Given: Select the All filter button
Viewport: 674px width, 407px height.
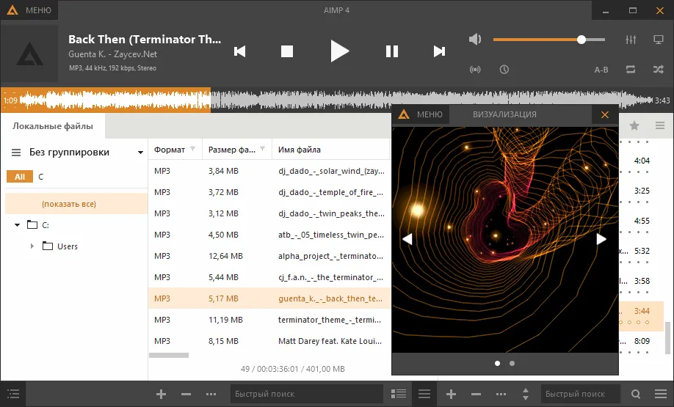Looking at the screenshot, I should [20, 177].
